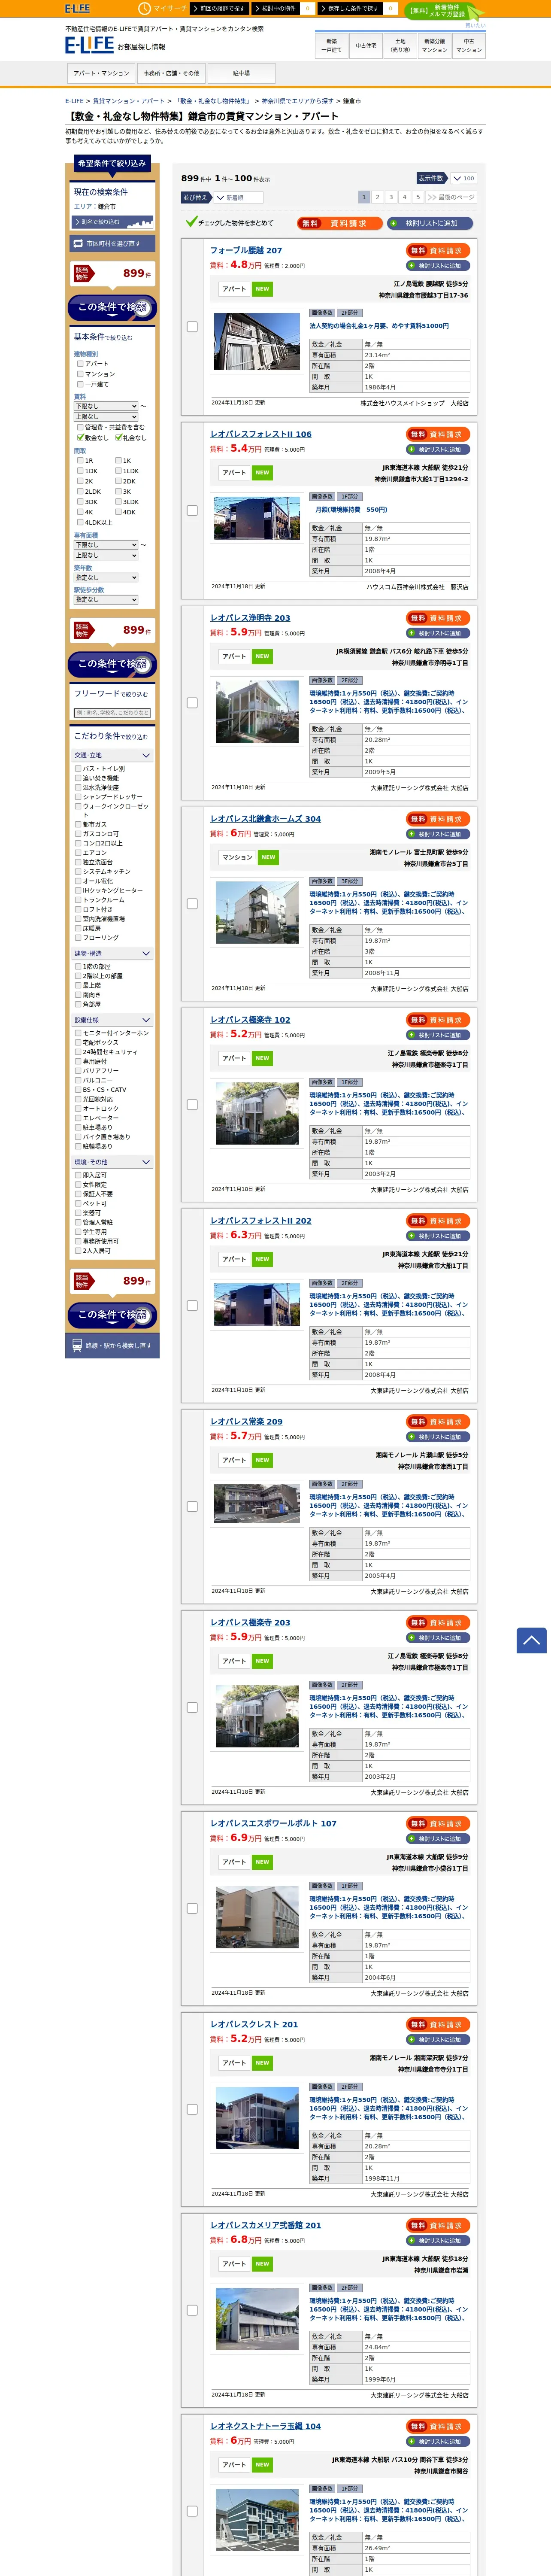Viewport: 551px width, 2576px height.
Task: Click 無料 資料請求 for レオパレス浄明寺 203
Action: [x=438, y=618]
